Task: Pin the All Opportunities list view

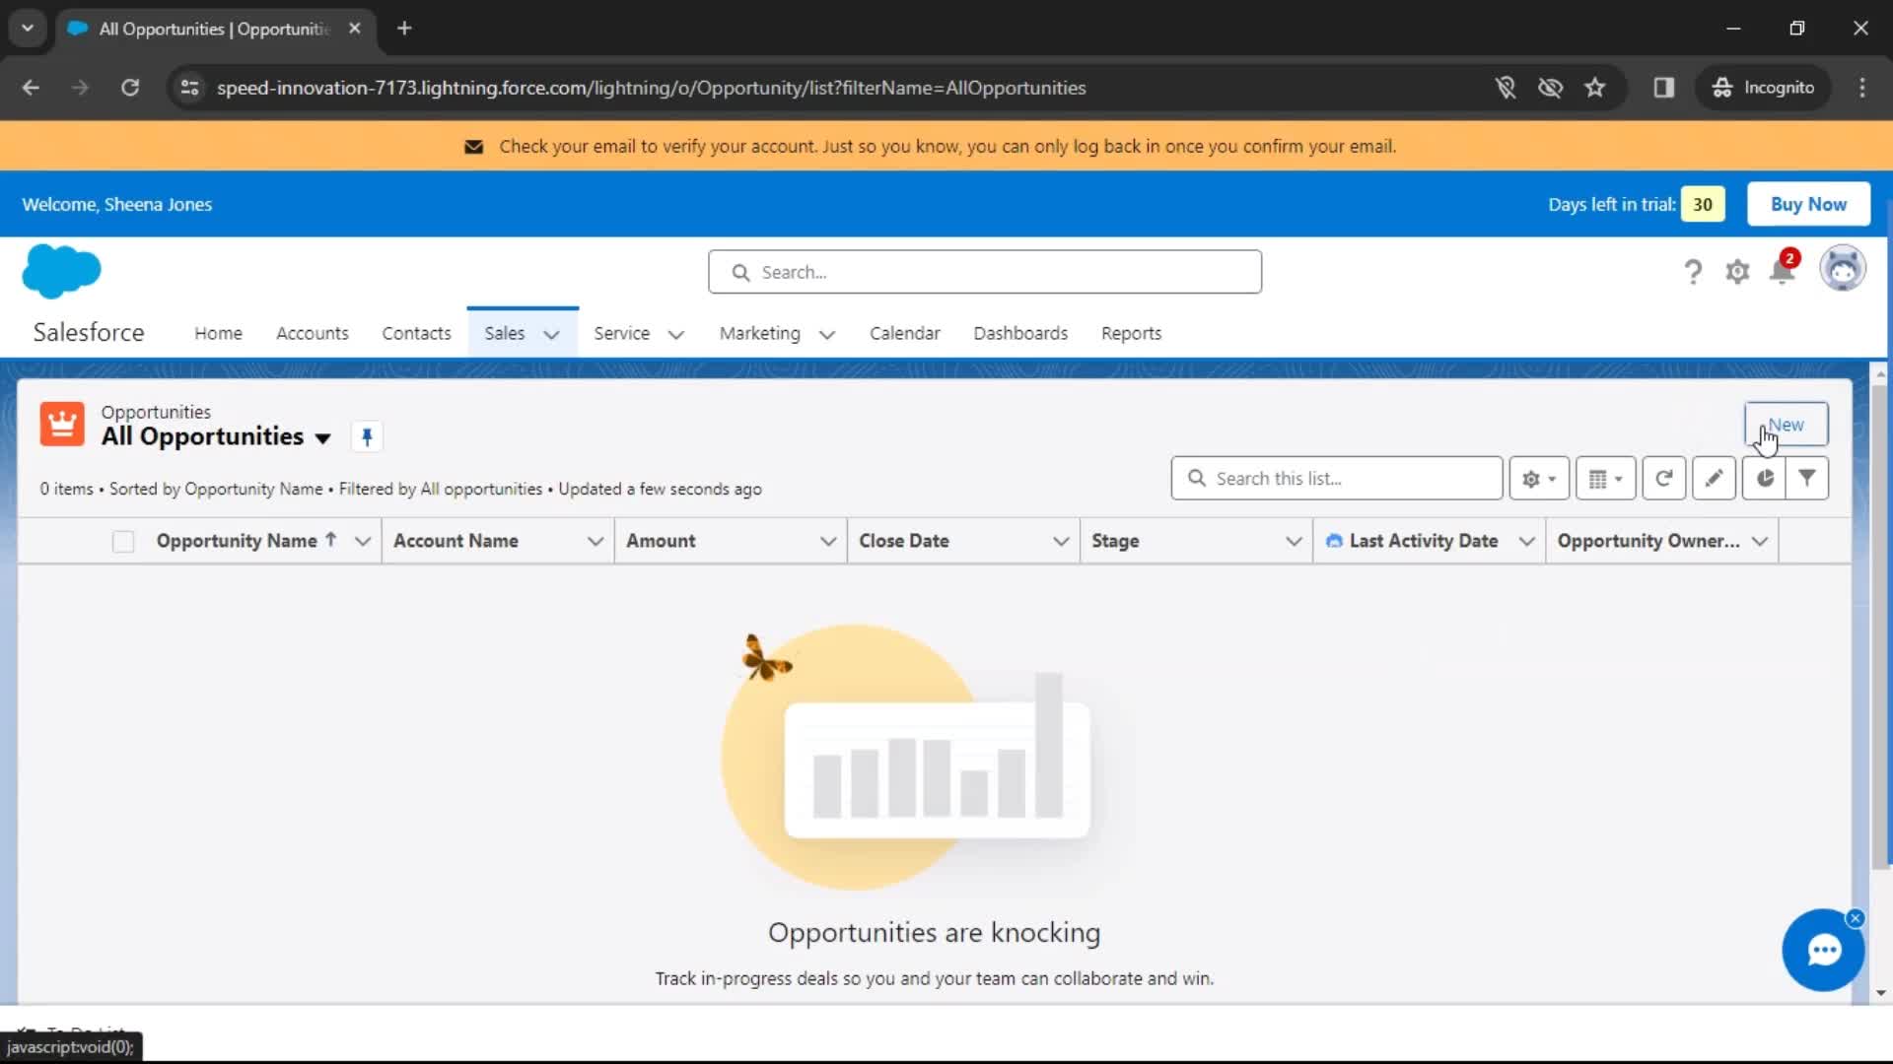Action: click(367, 436)
